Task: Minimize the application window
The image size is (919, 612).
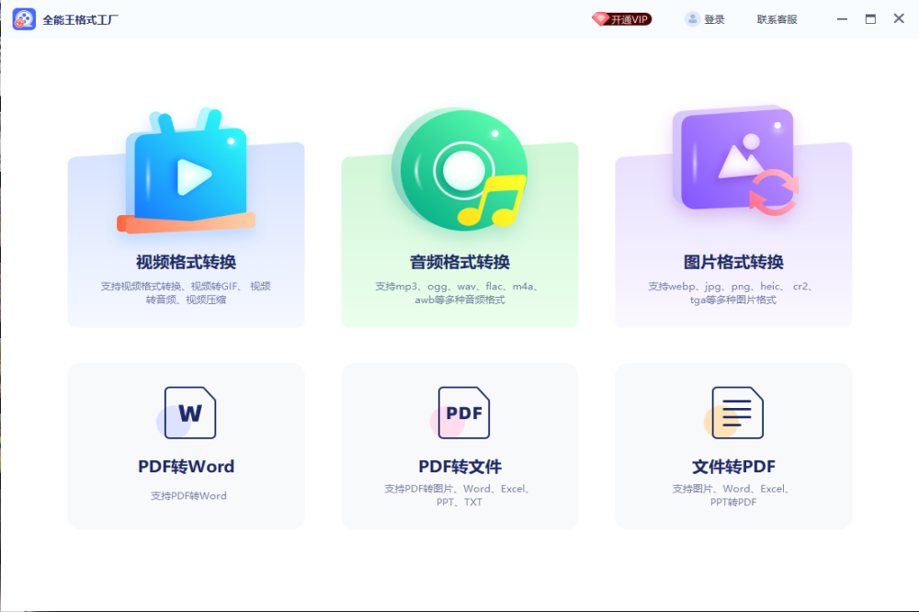Action: 842,19
